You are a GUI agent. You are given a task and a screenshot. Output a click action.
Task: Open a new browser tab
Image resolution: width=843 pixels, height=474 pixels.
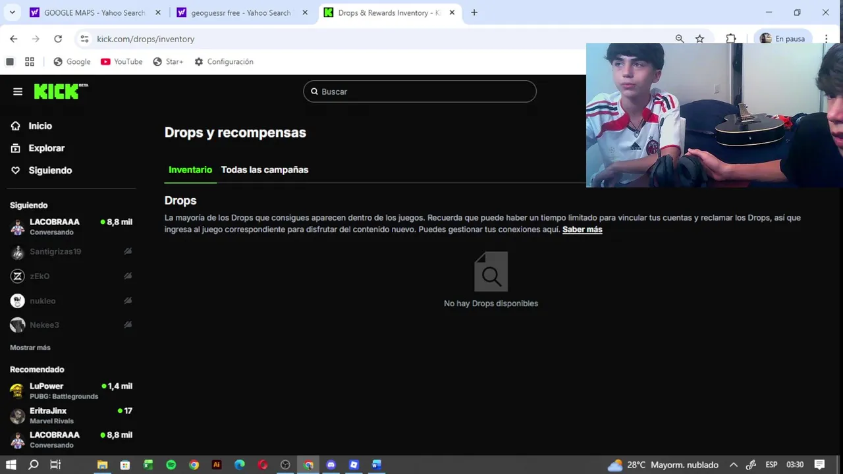click(474, 13)
